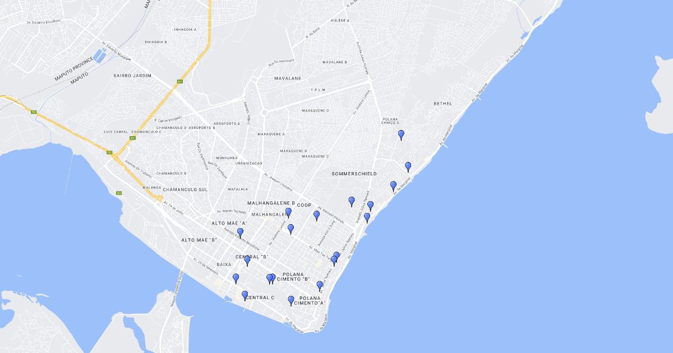Select the pin below the Baixa label
The height and width of the screenshot is (353, 673).
coord(236,278)
